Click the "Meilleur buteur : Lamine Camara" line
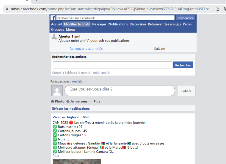Screen dimensions: 226x164 (x=86, y=152)
